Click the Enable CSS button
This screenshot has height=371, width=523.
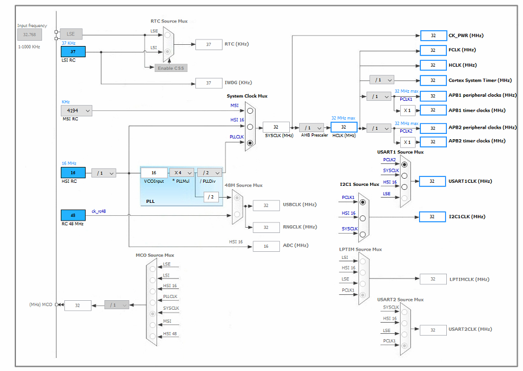(x=171, y=68)
